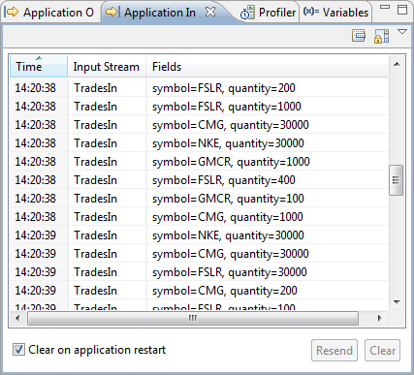
Task: Click the horizontal scrollbar left arrow
Action: pyautogui.click(x=18, y=318)
